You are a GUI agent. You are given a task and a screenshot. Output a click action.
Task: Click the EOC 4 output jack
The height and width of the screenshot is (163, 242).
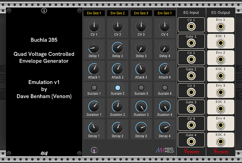221,141
